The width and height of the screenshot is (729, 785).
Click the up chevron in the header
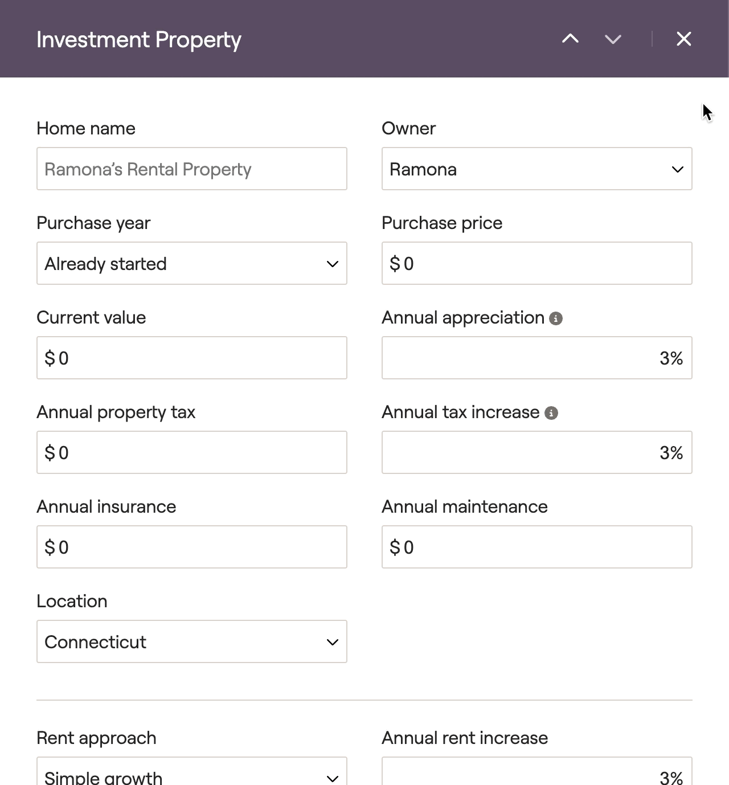click(570, 39)
